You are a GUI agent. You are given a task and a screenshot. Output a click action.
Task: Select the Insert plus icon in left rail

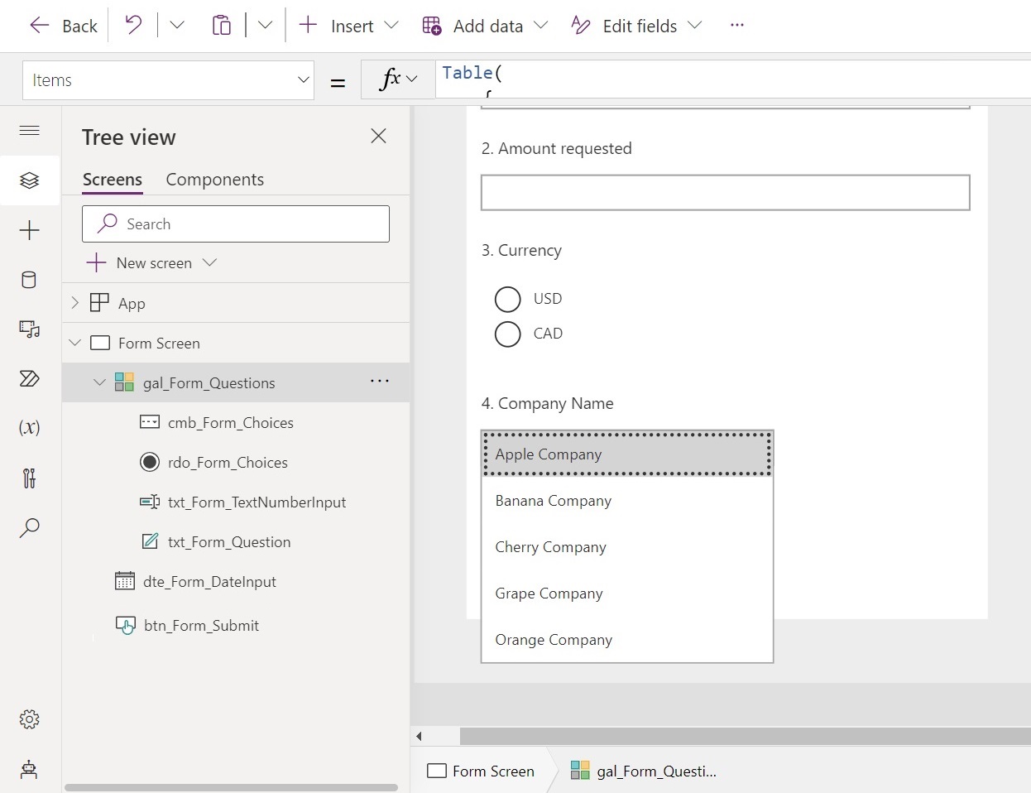point(30,230)
